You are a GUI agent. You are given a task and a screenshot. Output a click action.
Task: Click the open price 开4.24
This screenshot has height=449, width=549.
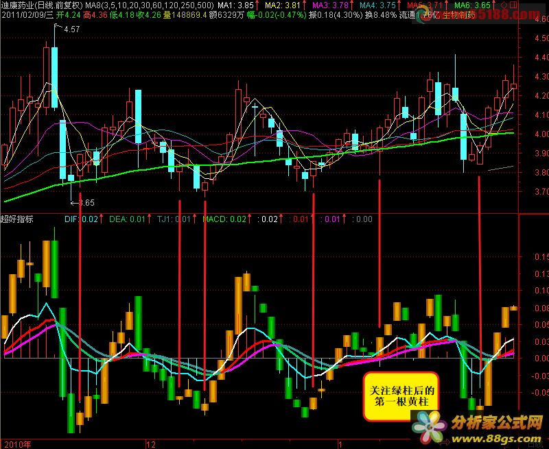coord(68,15)
